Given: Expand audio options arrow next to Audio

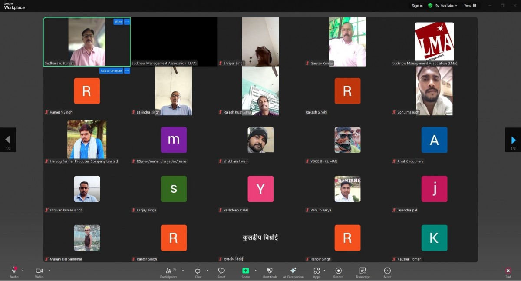Looking at the screenshot, I should click(x=23, y=271).
